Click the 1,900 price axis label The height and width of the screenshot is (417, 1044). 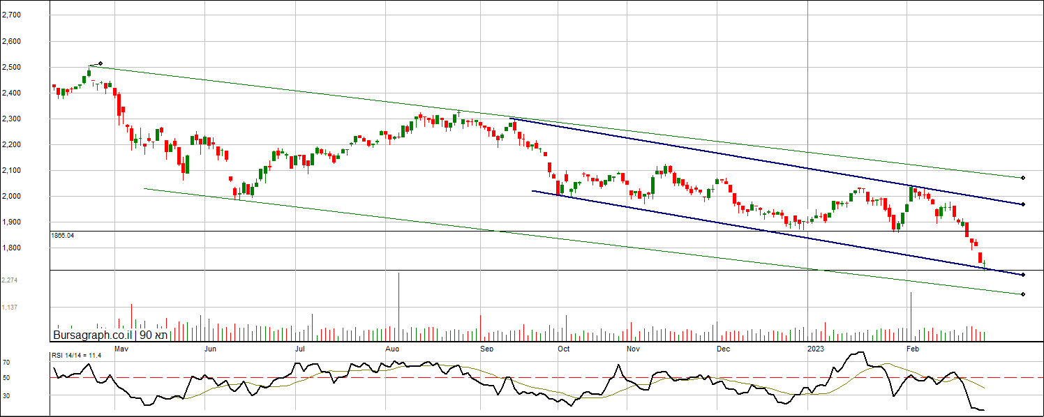(11, 222)
